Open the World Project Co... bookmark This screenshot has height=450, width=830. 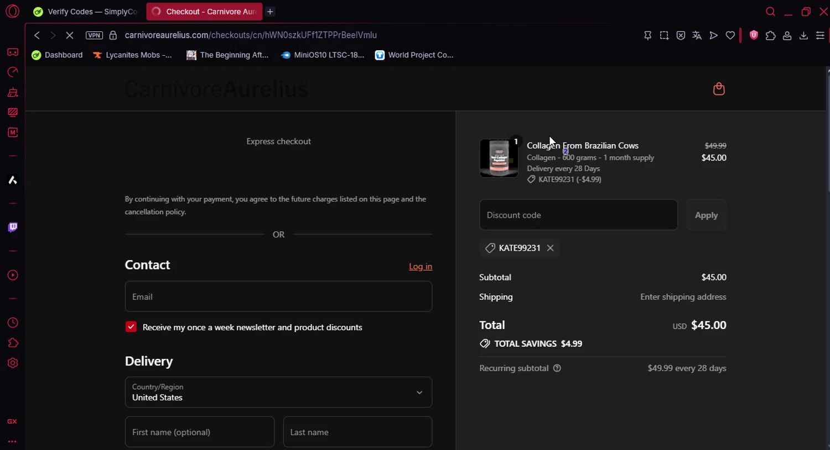[414, 55]
